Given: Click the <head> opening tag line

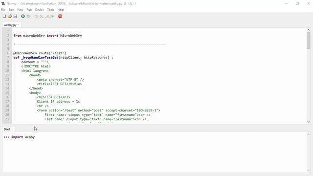Looking at the screenshot, I should click(35, 75).
